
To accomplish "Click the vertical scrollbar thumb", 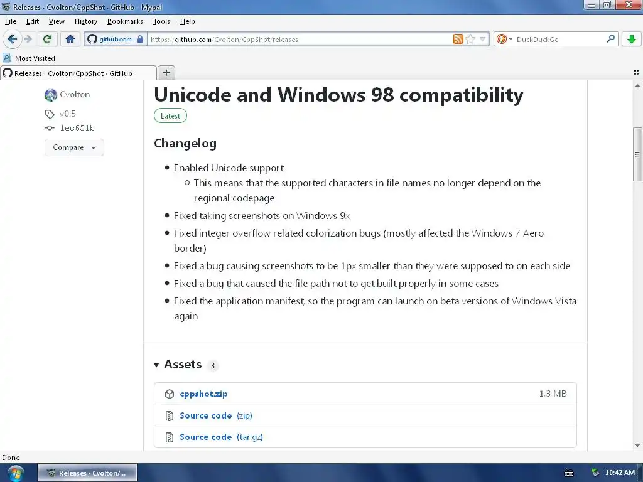I will tap(637, 154).
